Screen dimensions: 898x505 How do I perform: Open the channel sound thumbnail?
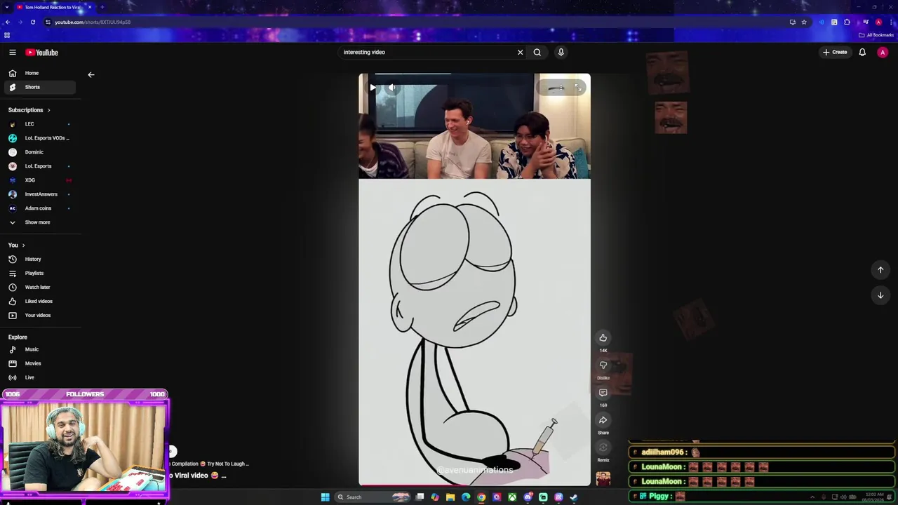(603, 479)
